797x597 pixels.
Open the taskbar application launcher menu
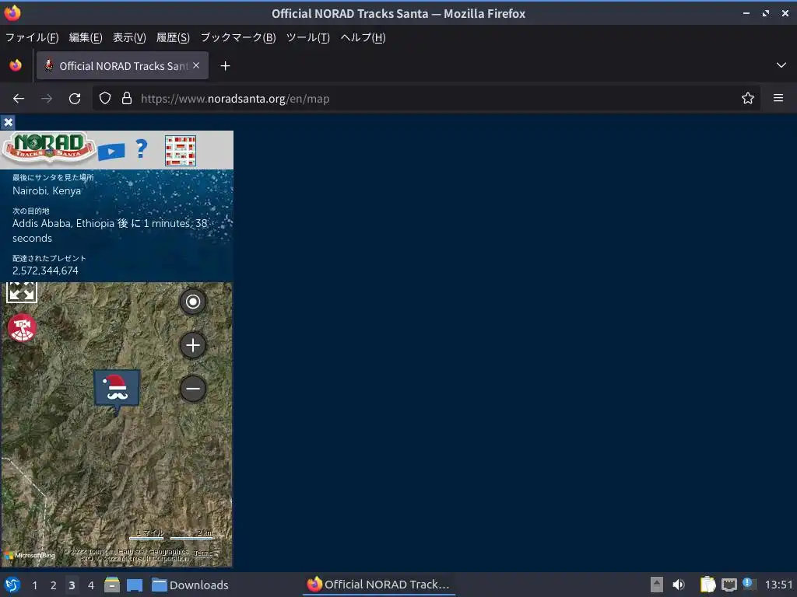(12, 585)
